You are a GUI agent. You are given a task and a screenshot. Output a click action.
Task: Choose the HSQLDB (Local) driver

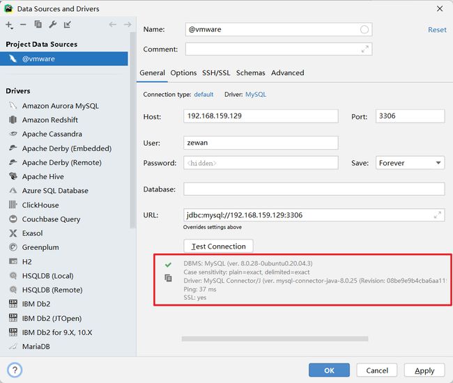click(x=47, y=276)
